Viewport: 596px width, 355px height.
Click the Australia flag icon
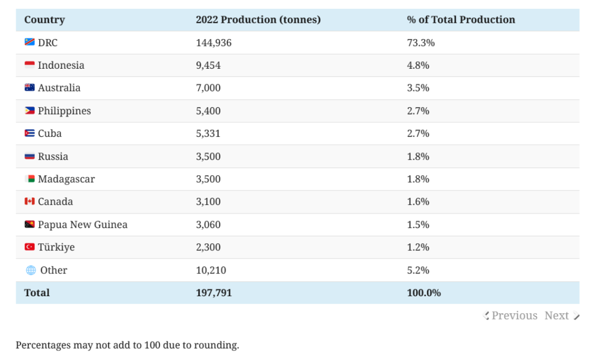pos(30,88)
